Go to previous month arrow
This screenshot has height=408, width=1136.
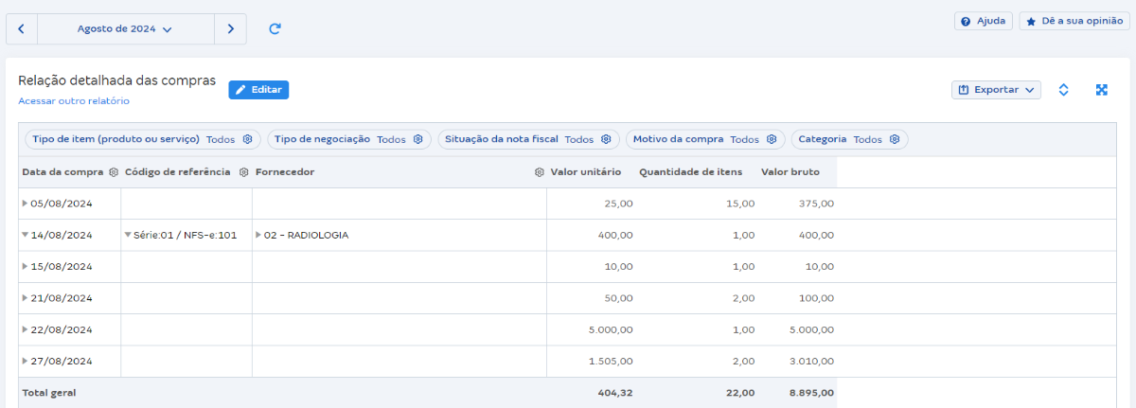[x=22, y=29]
